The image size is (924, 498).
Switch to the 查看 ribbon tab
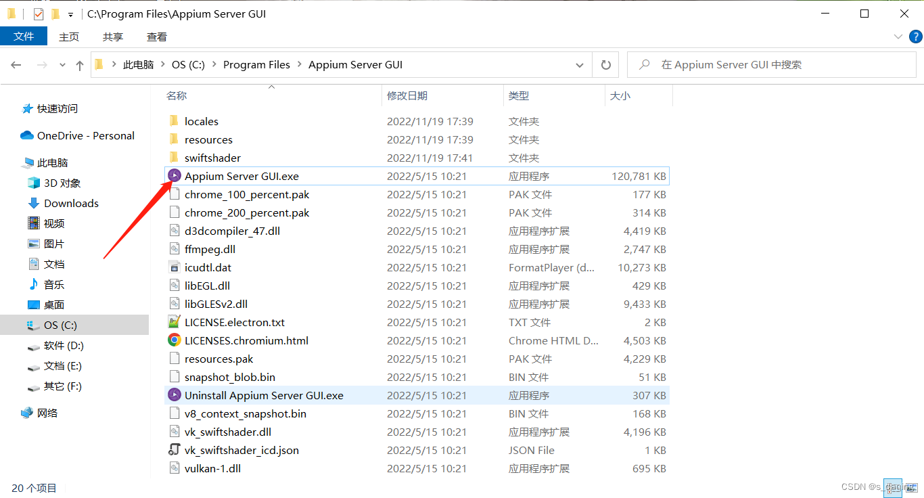click(x=157, y=37)
